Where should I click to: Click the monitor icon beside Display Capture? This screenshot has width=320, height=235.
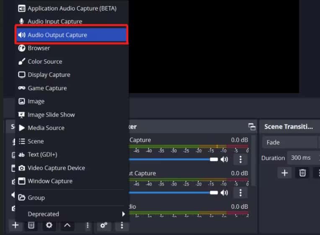tap(22, 75)
